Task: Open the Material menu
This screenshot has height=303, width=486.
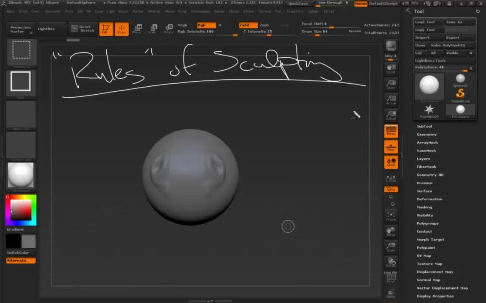Action: [154, 11]
